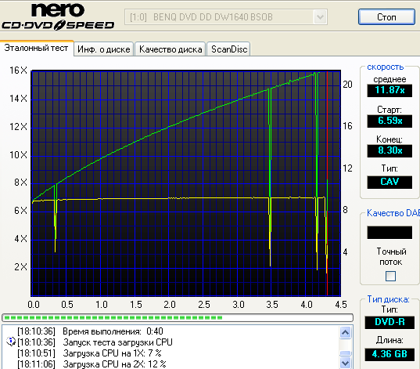The height and width of the screenshot is (369, 420).
Task: Switch to the Качество диска tab
Action: tap(171, 49)
